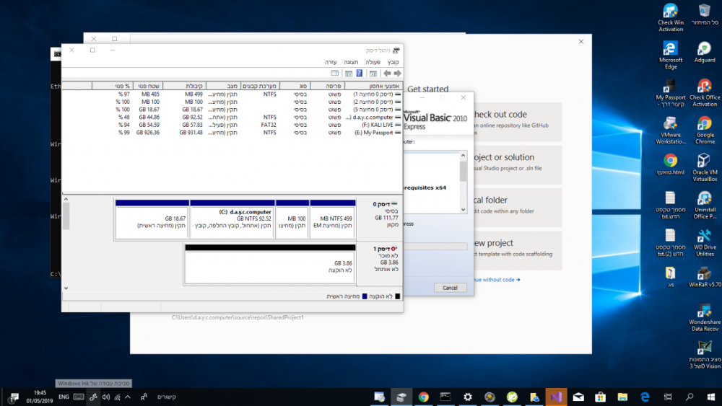The height and width of the screenshot is (406, 722).
Task: Open taskbar search magnifier
Action: click(690, 397)
